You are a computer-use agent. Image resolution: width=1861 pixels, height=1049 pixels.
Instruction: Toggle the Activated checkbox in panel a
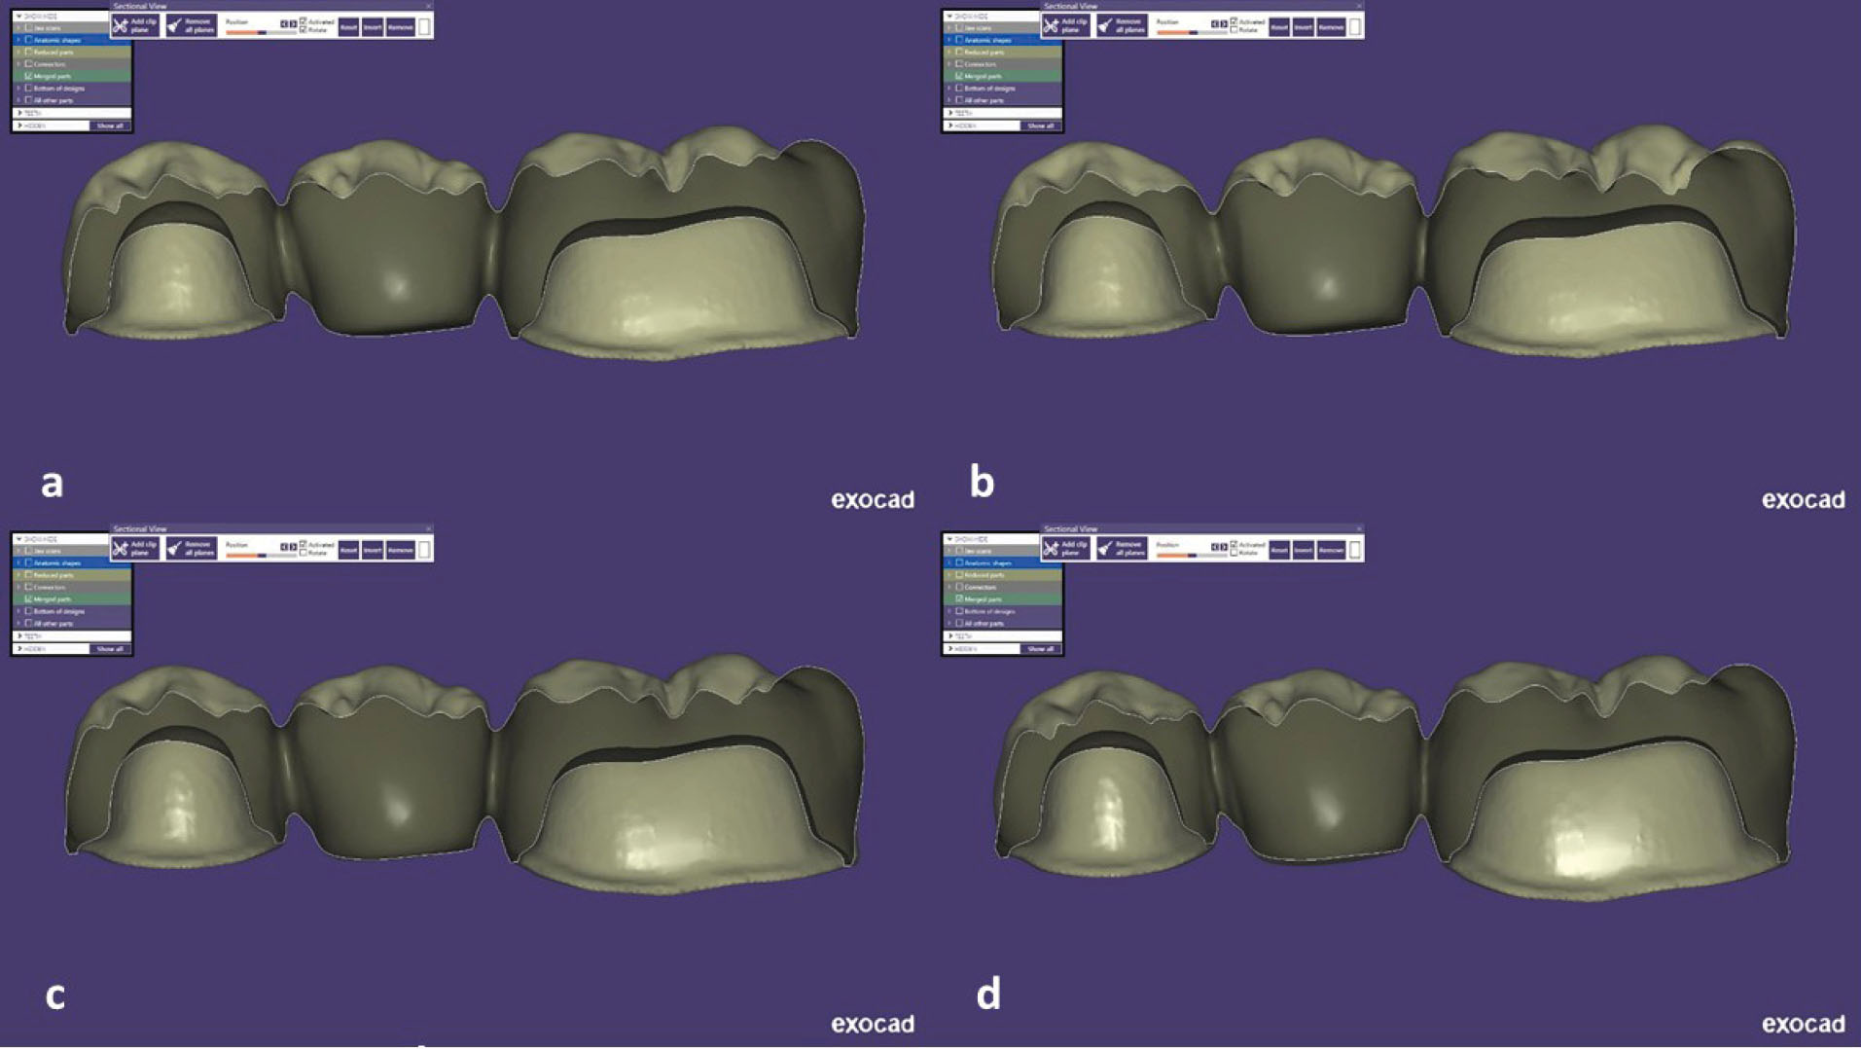[x=304, y=21]
